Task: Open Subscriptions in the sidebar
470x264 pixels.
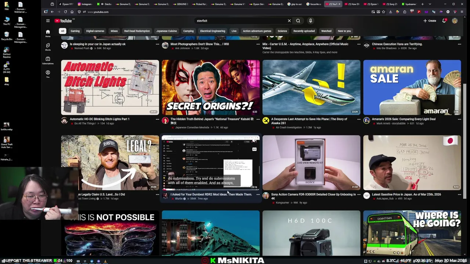Action: pos(48,60)
